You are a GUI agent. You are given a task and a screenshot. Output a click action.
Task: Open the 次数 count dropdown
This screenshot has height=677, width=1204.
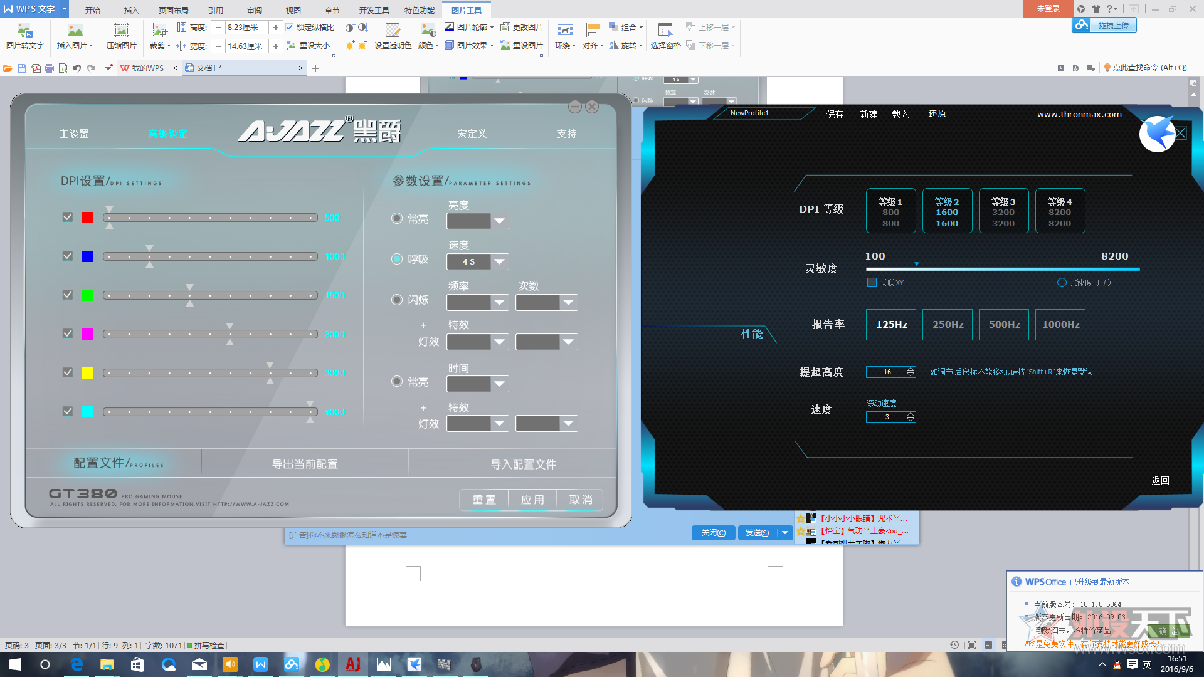(x=547, y=302)
